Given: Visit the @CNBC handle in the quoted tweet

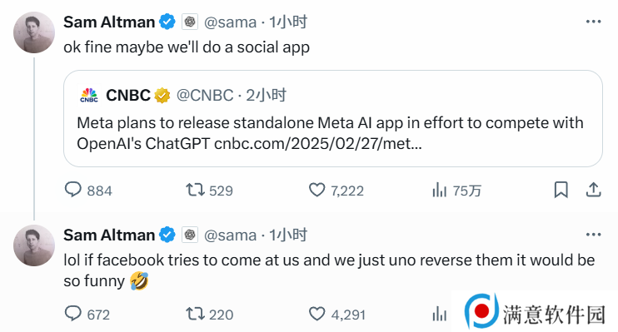Looking at the screenshot, I should tap(205, 96).
